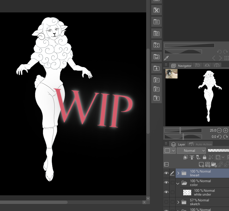
Task: Hide the white under layer
Action: click(x=166, y=192)
